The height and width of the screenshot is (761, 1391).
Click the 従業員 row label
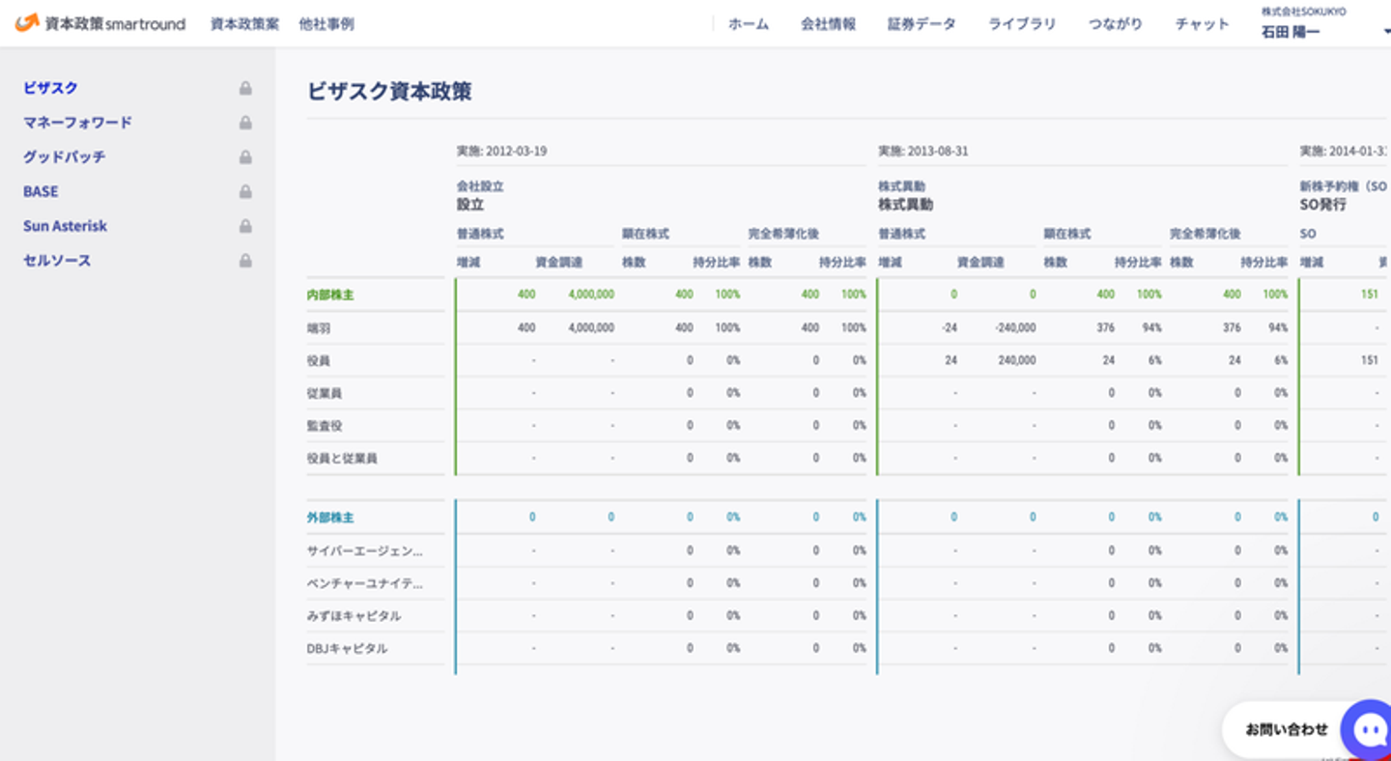click(x=325, y=393)
